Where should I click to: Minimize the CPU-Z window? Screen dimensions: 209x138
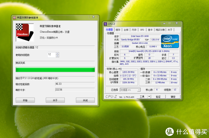(x=164, y=23)
